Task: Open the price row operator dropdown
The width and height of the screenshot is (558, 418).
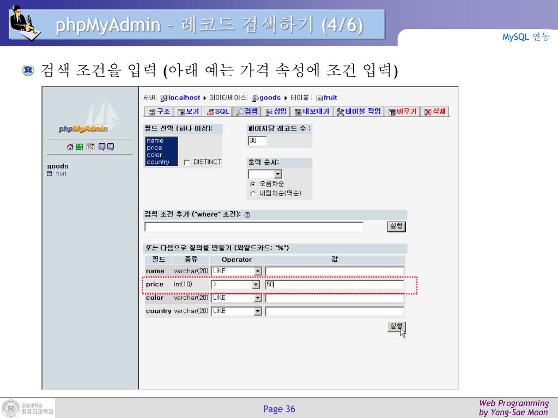Action: point(235,284)
